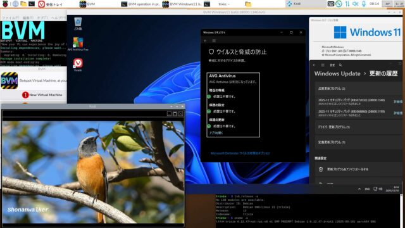Click the middle Kodi overlay window button

pyautogui.click(x=175, y=113)
